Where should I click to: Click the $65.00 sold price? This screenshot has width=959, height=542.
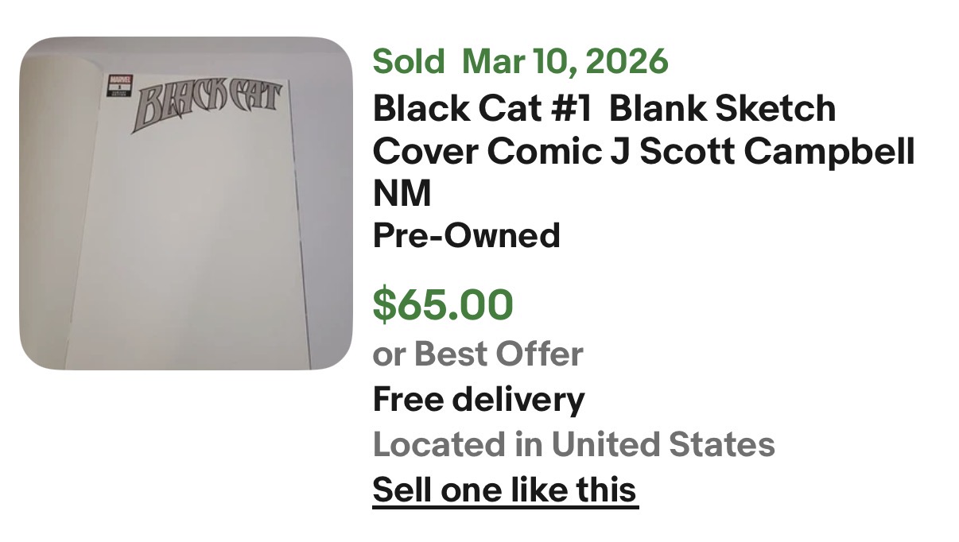(443, 305)
